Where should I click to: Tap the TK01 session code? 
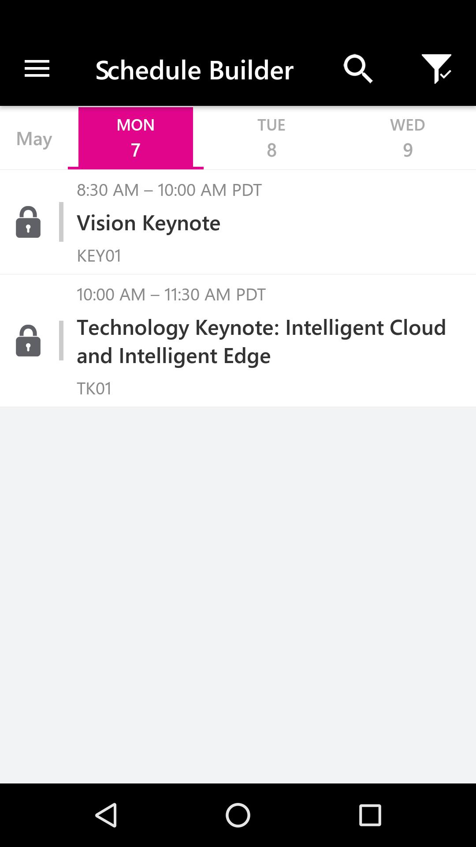point(94,389)
